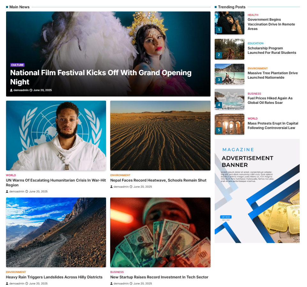Select the HEALTH category label in Trending Posts

pyautogui.click(x=253, y=15)
